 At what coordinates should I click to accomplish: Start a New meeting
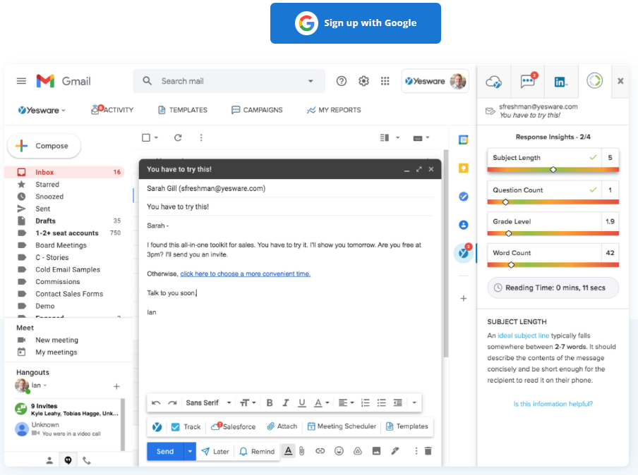pyautogui.click(x=56, y=340)
